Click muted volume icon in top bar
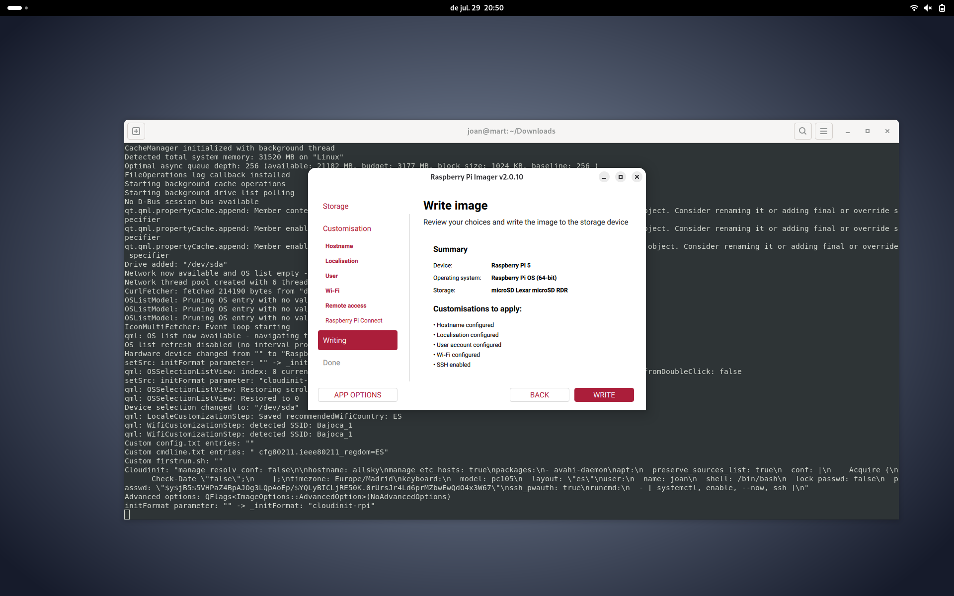This screenshot has width=954, height=596. 928,8
